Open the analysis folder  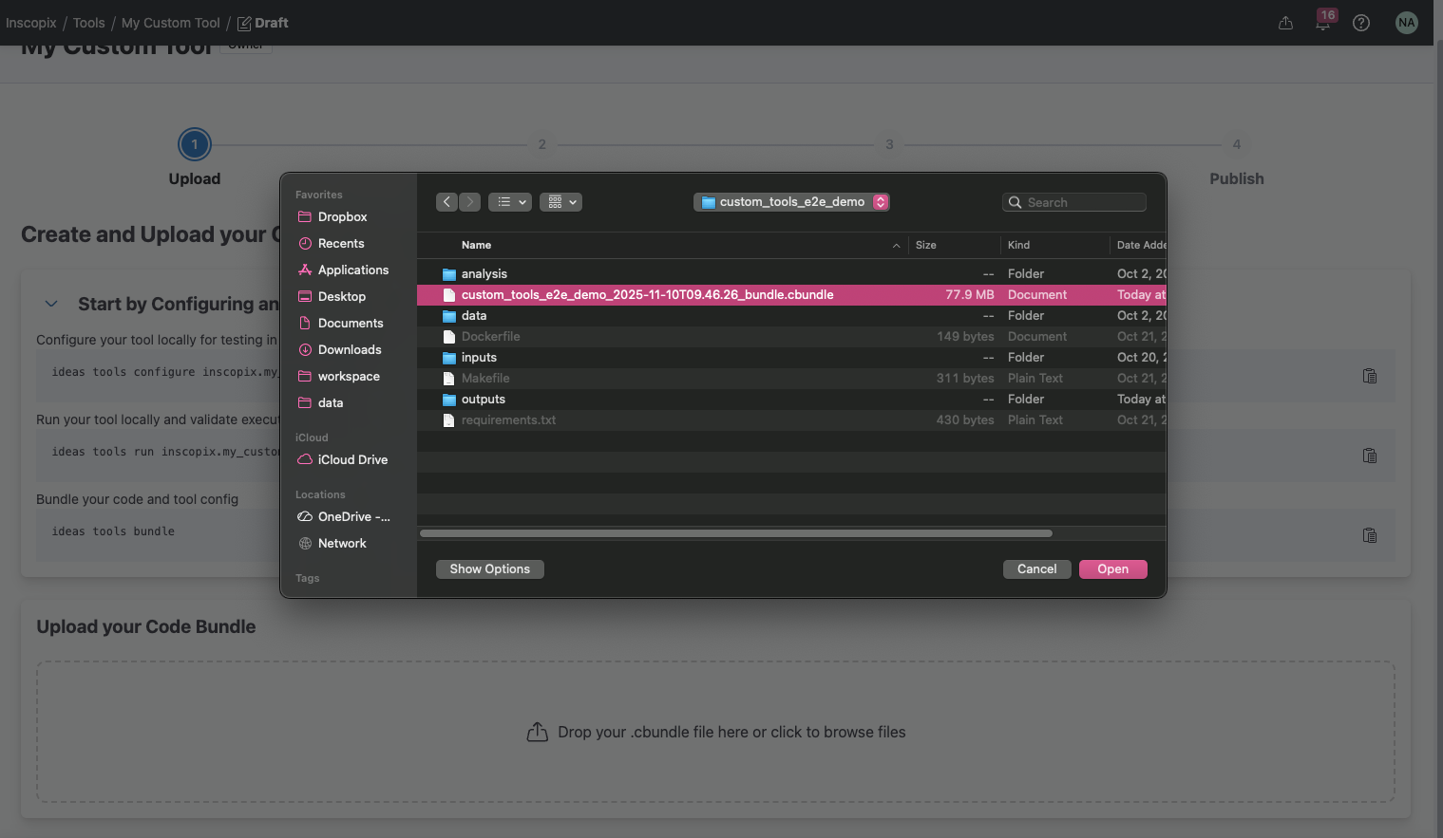pos(484,274)
